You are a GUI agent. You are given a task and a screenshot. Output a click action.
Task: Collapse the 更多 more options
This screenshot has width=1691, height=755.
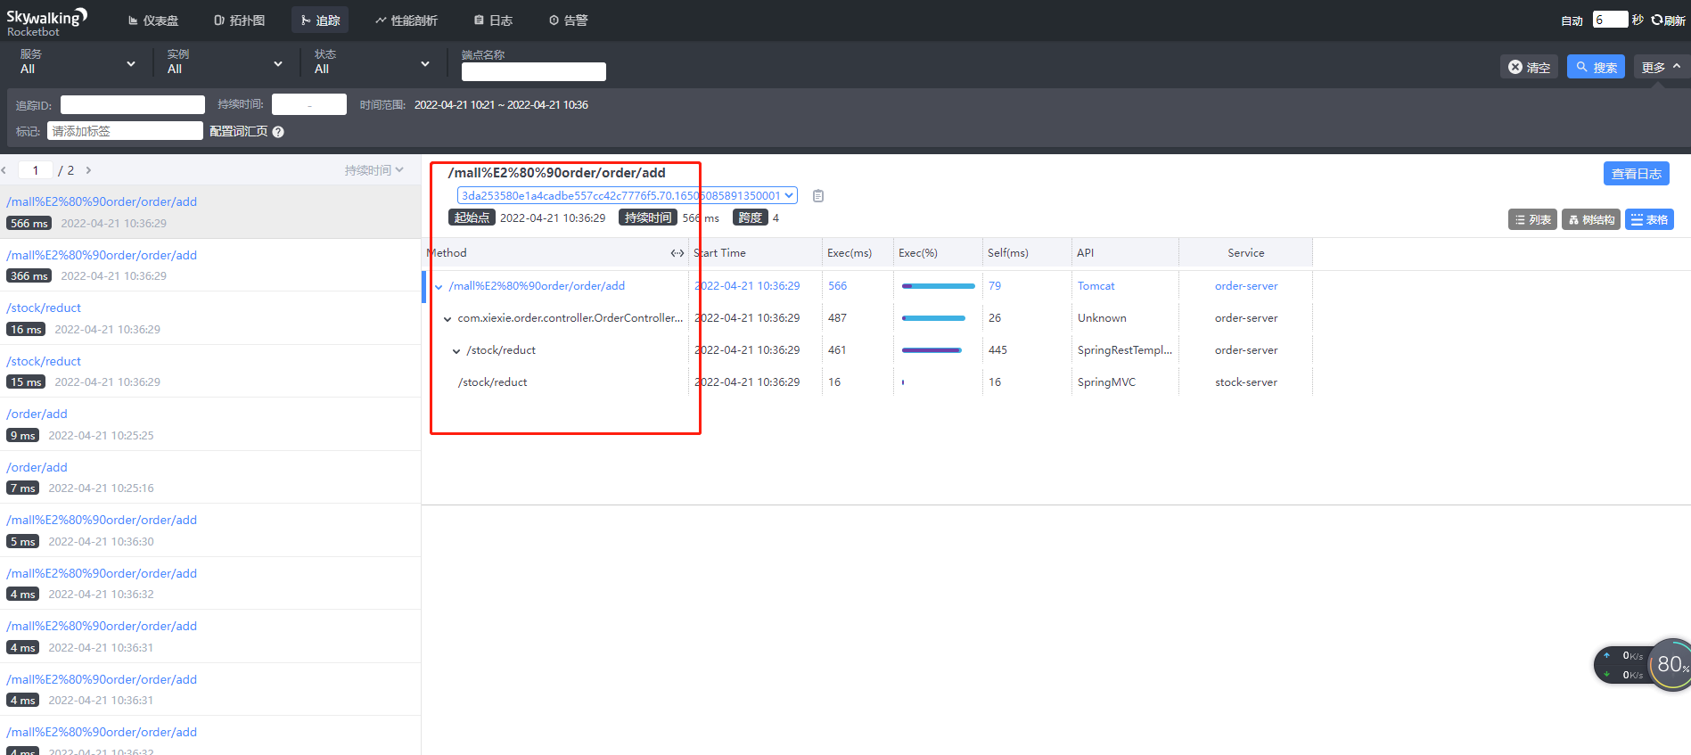pyautogui.click(x=1662, y=67)
